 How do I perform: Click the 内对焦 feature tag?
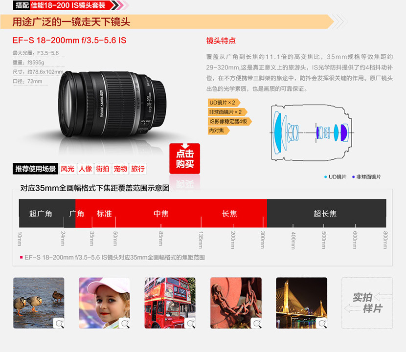219,131
